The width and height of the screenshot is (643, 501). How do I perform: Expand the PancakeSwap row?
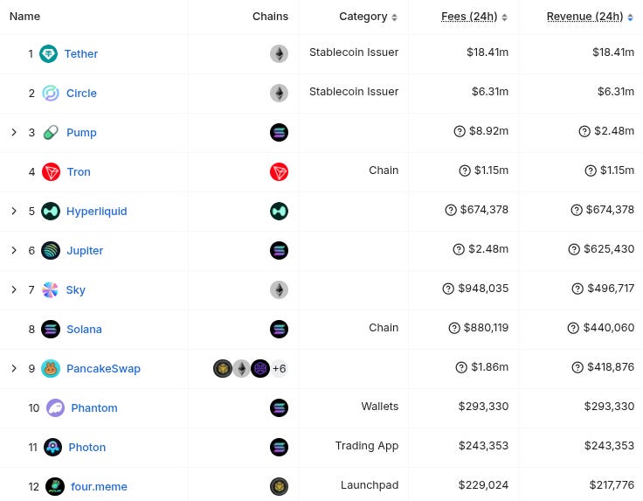point(14,368)
